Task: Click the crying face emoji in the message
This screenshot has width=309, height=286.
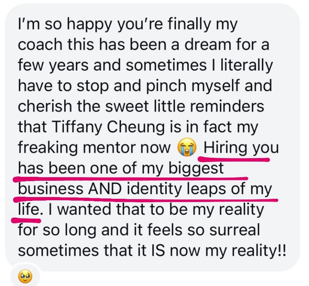Action: pos(187,148)
